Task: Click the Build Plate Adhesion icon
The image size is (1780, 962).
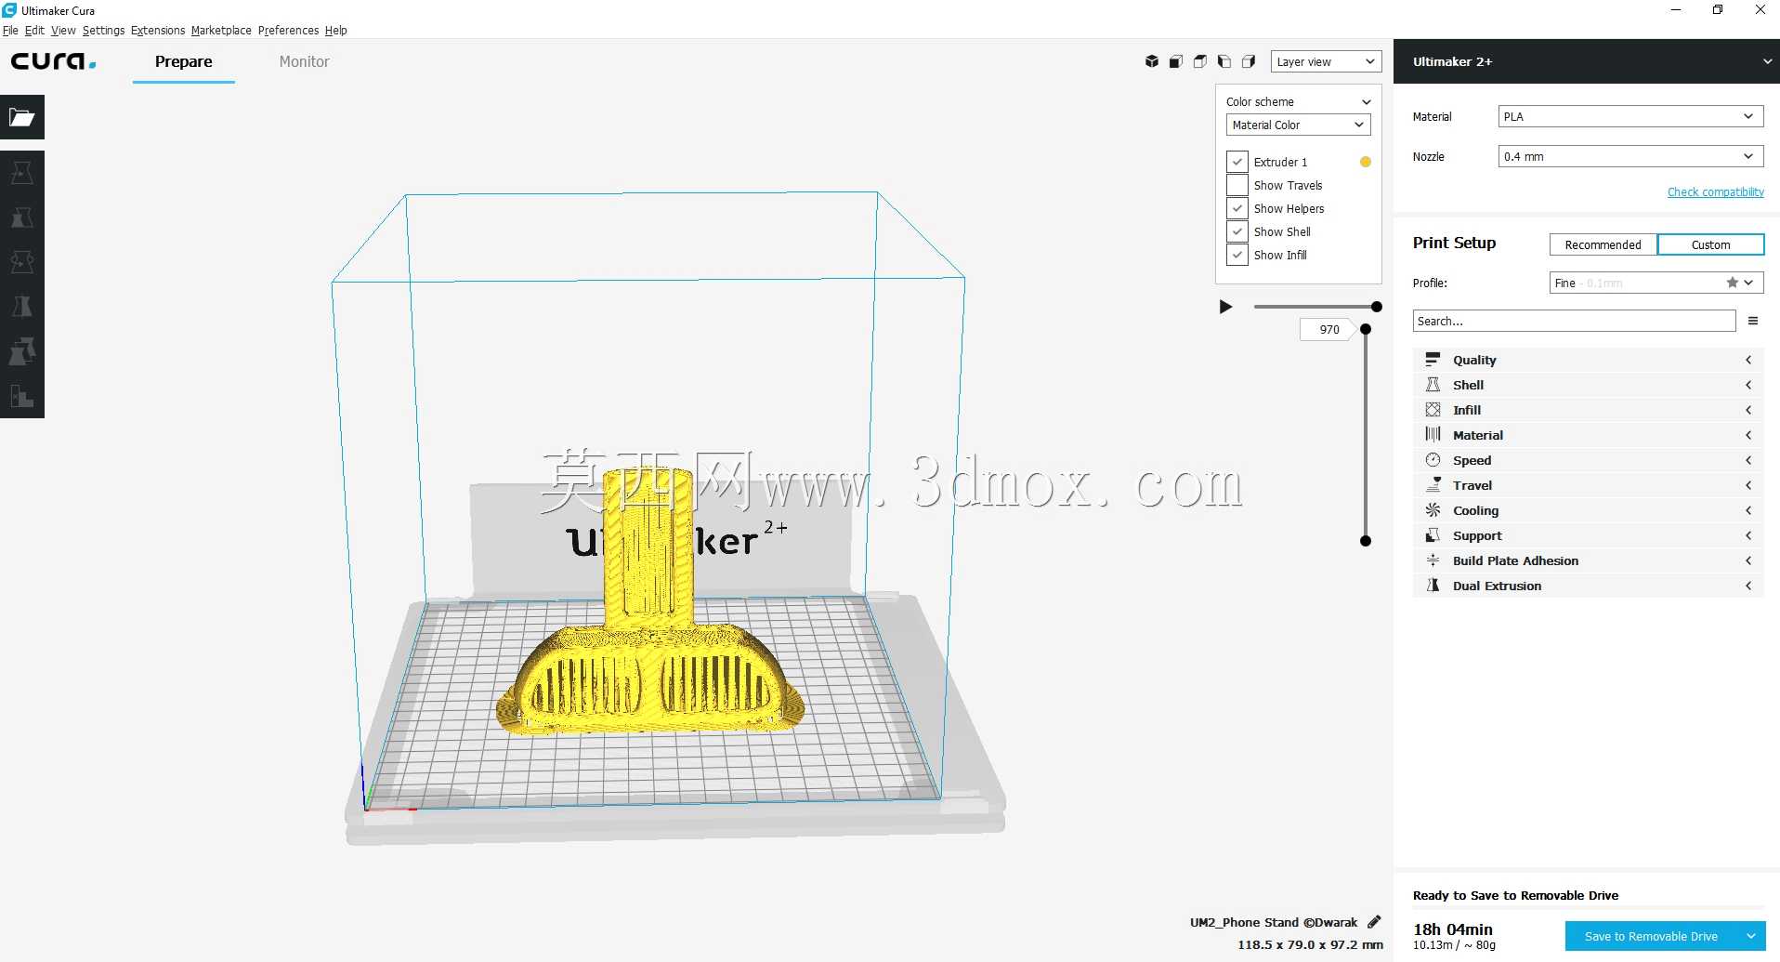Action: [1433, 560]
